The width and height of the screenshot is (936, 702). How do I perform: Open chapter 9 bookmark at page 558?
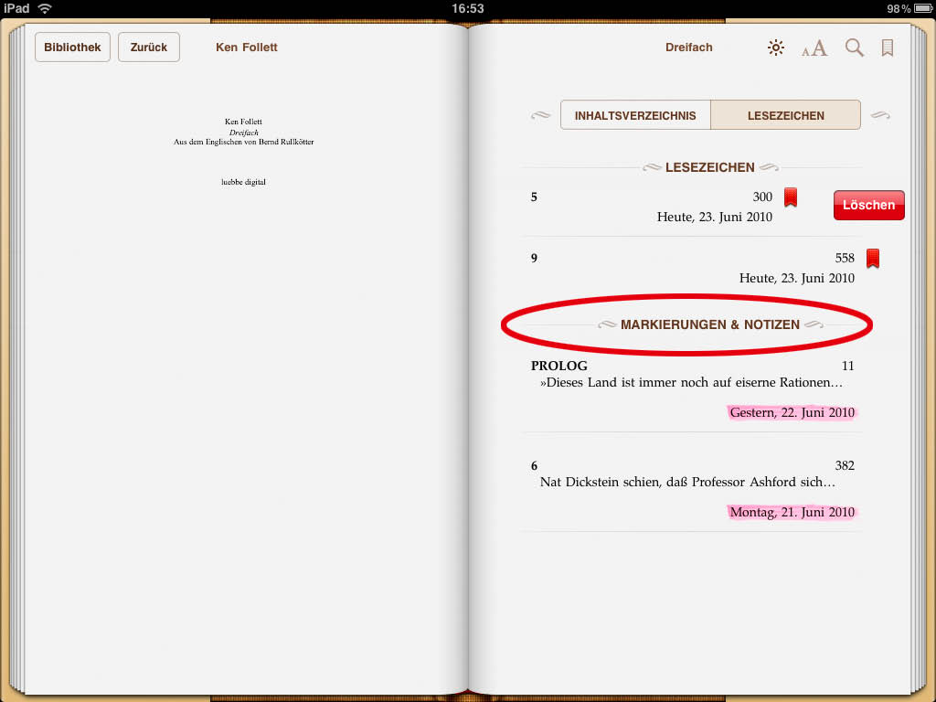tap(693, 268)
